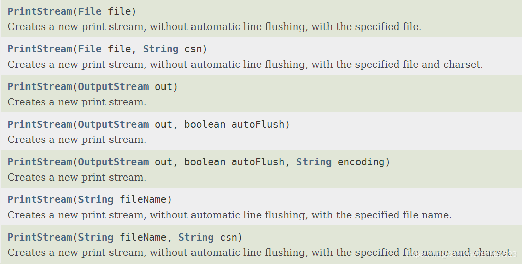Open PrintStream link in the encoding constructor
This screenshot has height=264, width=522.
click(40, 162)
